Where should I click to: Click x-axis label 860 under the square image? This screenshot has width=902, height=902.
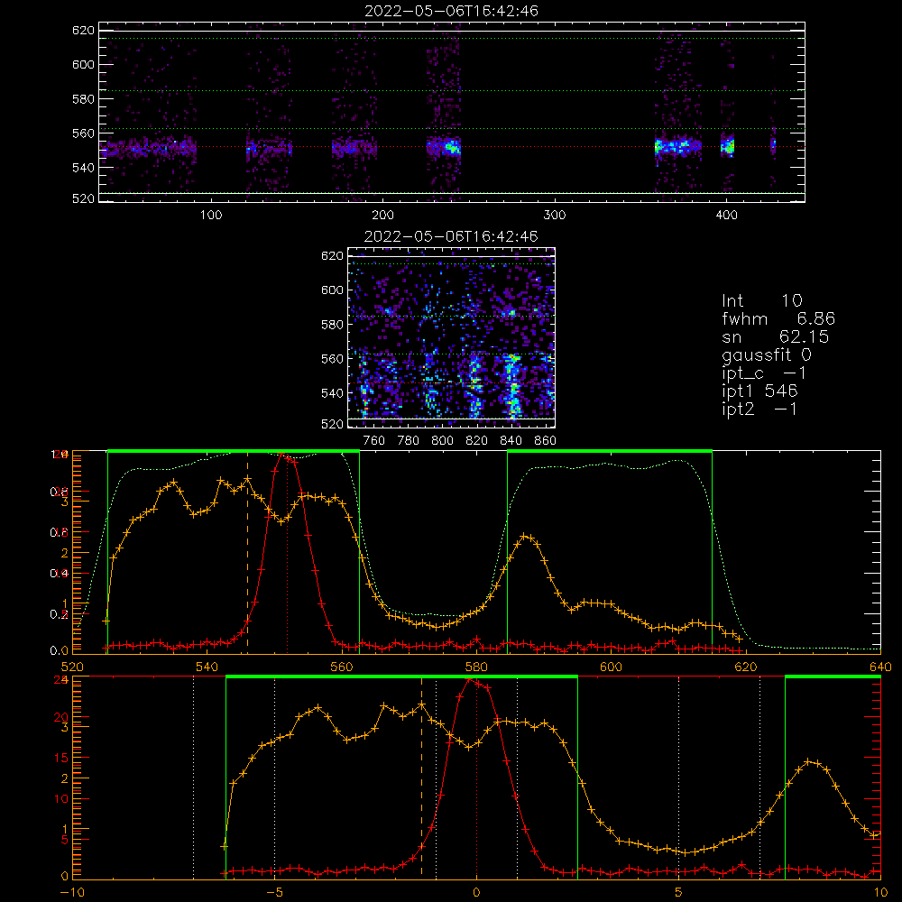[546, 441]
